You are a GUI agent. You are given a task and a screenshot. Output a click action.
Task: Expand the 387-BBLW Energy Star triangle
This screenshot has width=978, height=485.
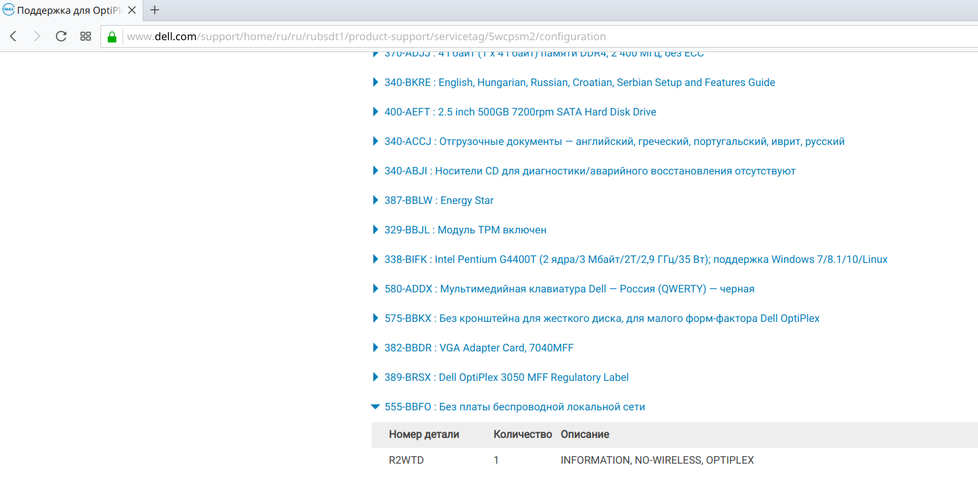[376, 200]
